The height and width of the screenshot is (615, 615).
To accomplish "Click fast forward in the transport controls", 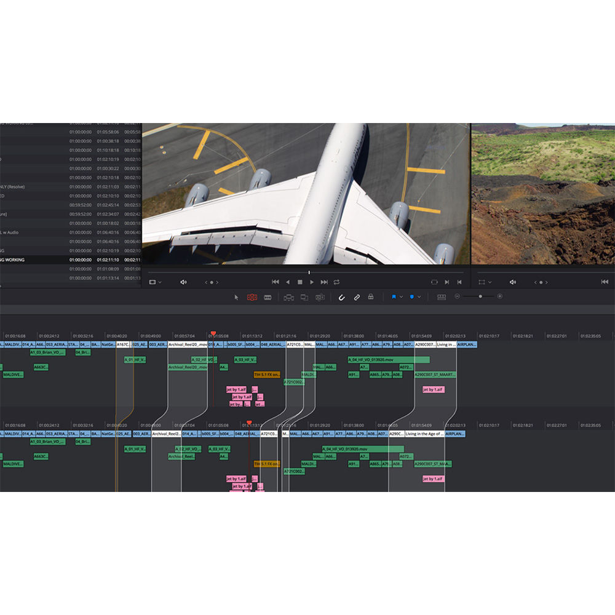I will (323, 282).
